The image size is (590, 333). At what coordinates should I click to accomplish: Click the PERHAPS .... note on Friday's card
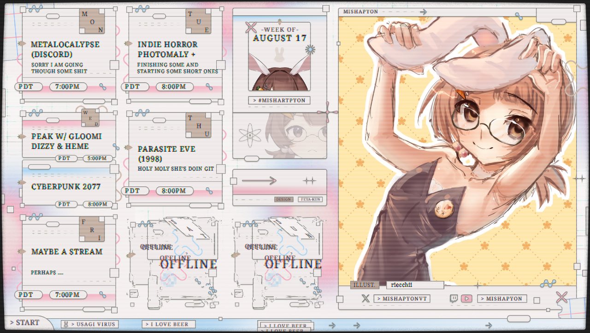[x=47, y=273]
